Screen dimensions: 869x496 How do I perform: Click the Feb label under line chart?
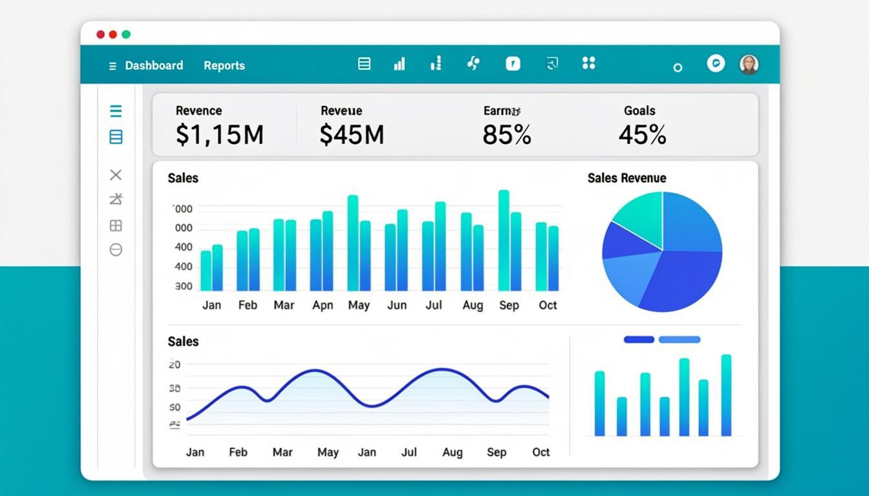(238, 452)
